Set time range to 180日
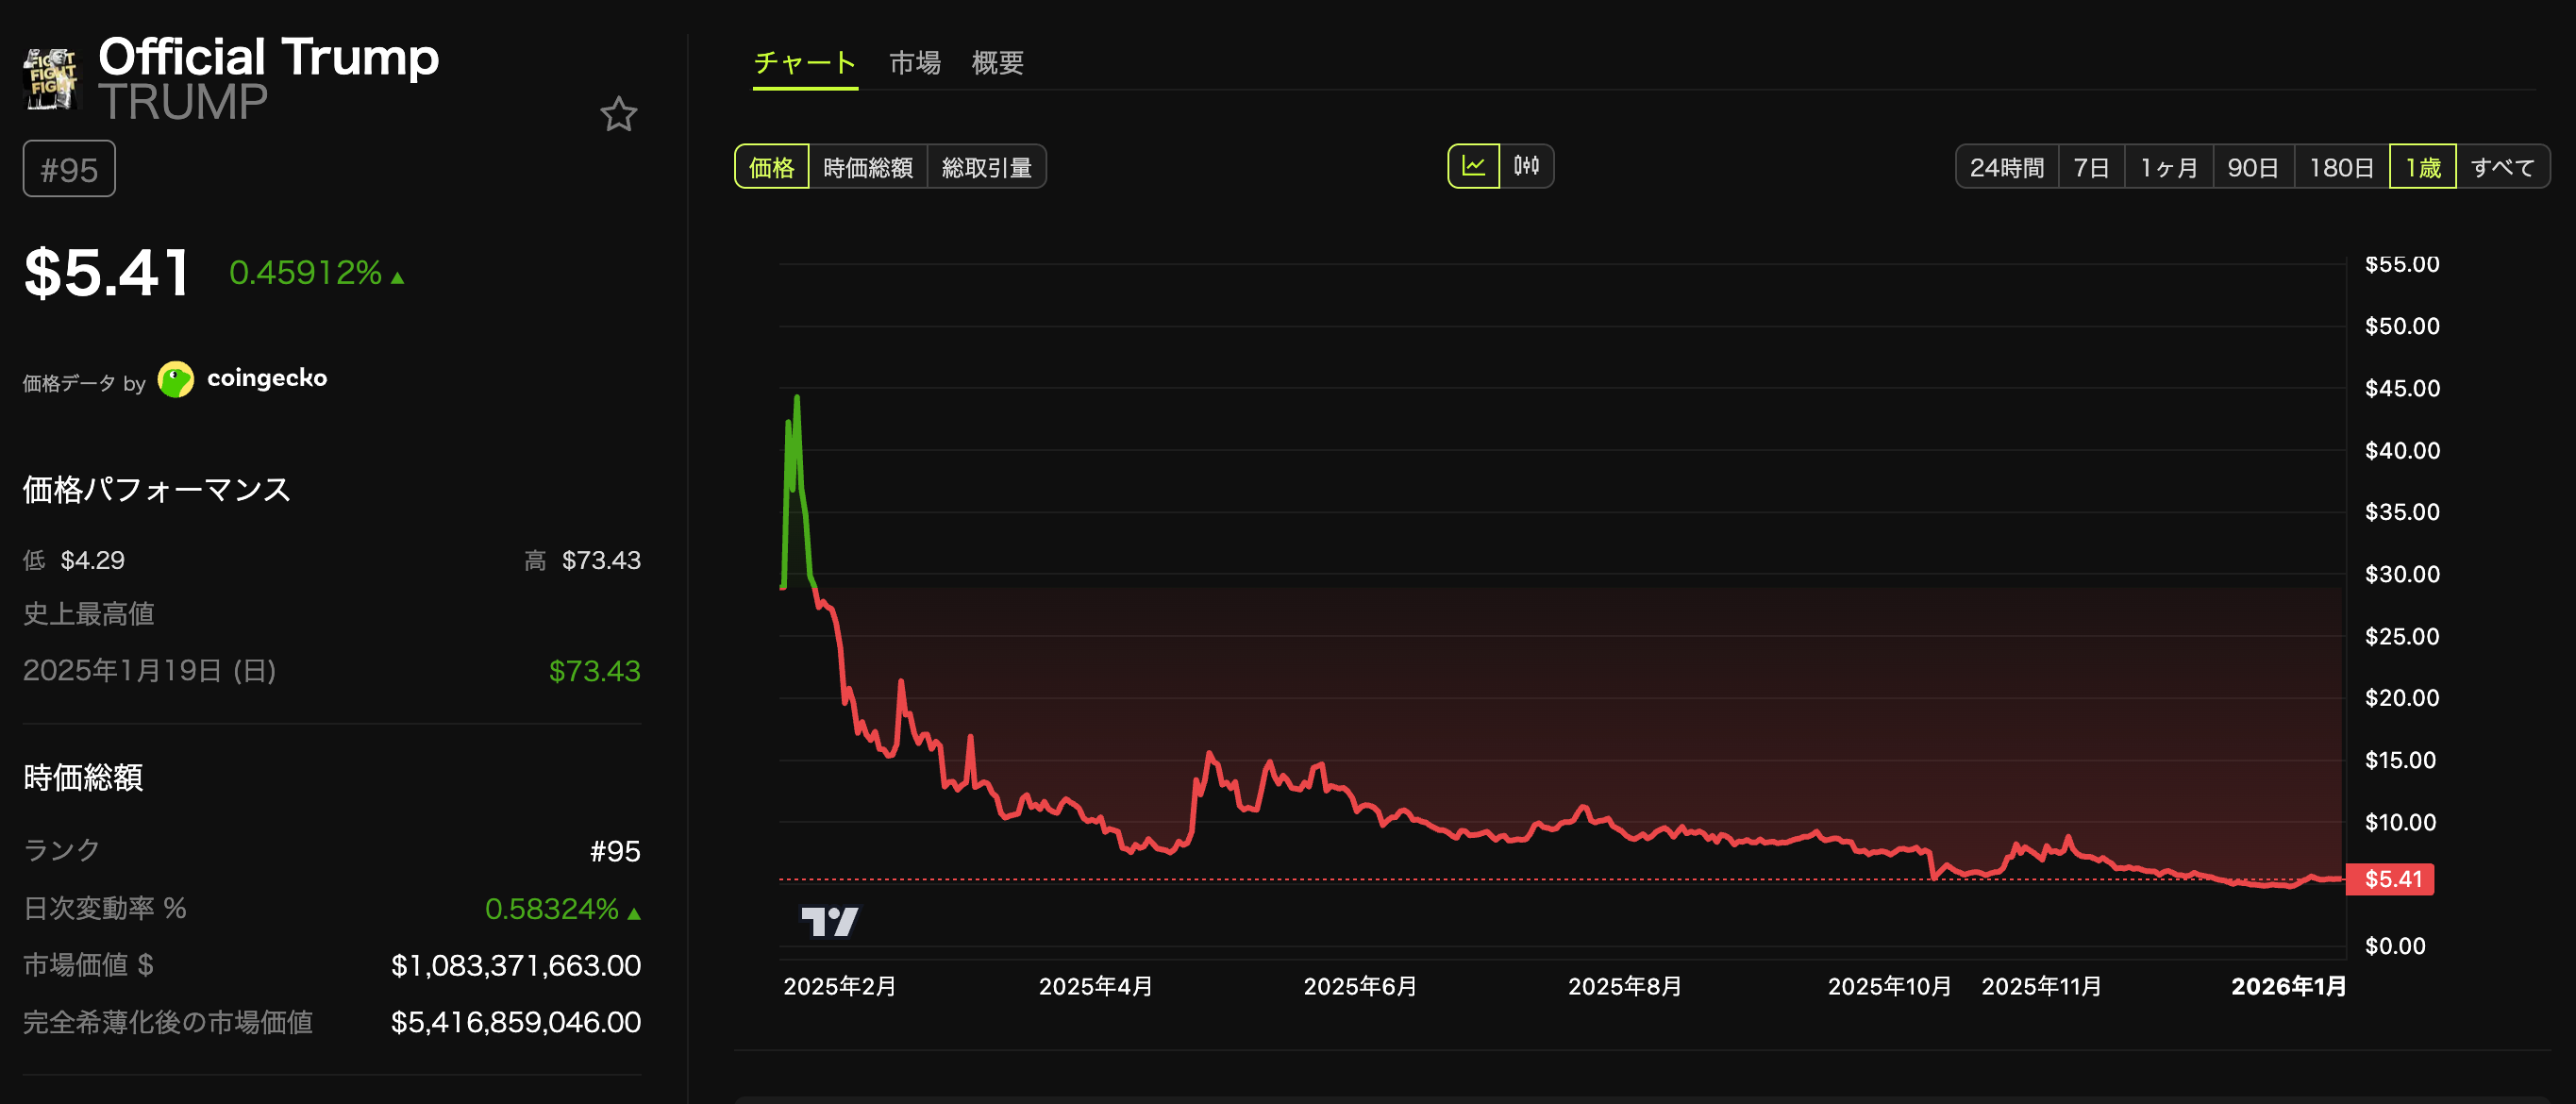Viewport: 2576px width, 1104px height. point(2341,167)
